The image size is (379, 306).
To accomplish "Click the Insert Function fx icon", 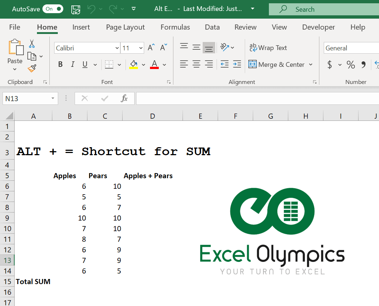I will click(x=124, y=99).
